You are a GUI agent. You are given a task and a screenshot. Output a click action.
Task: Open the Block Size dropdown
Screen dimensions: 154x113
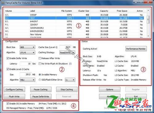coord(27,47)
